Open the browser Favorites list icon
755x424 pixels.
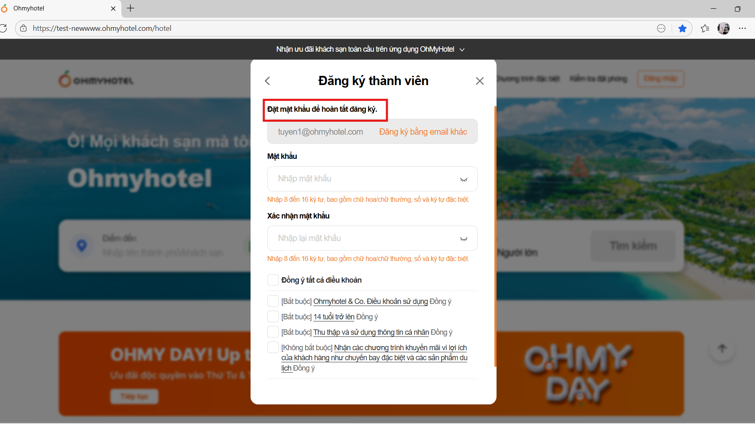click(705, 28)
